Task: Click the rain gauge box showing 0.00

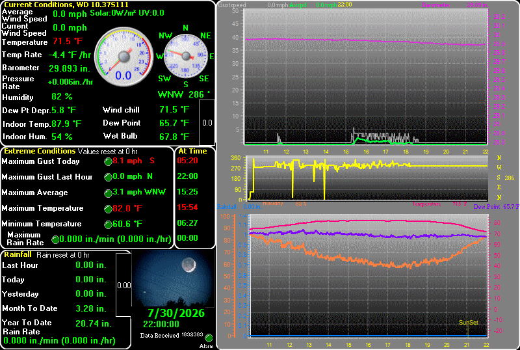Action: (124, 285)
